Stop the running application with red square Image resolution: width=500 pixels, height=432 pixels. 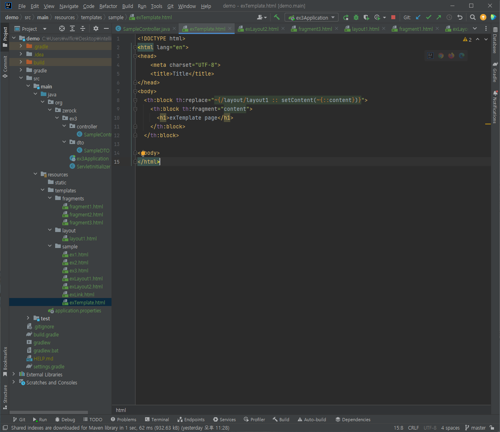point(393,17)
